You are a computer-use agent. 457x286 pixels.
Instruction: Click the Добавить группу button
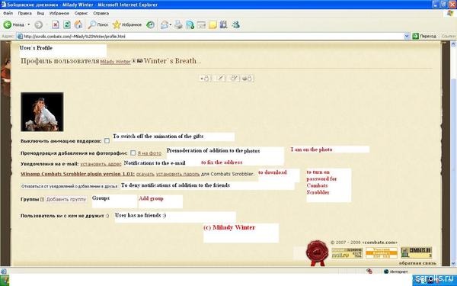pos(66,200)
